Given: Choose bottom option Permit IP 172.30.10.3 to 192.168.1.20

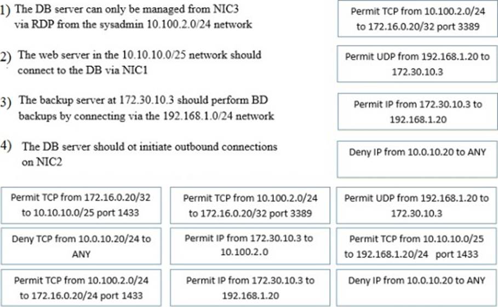Looking at the screenshot, I should (x=250, y=288).
